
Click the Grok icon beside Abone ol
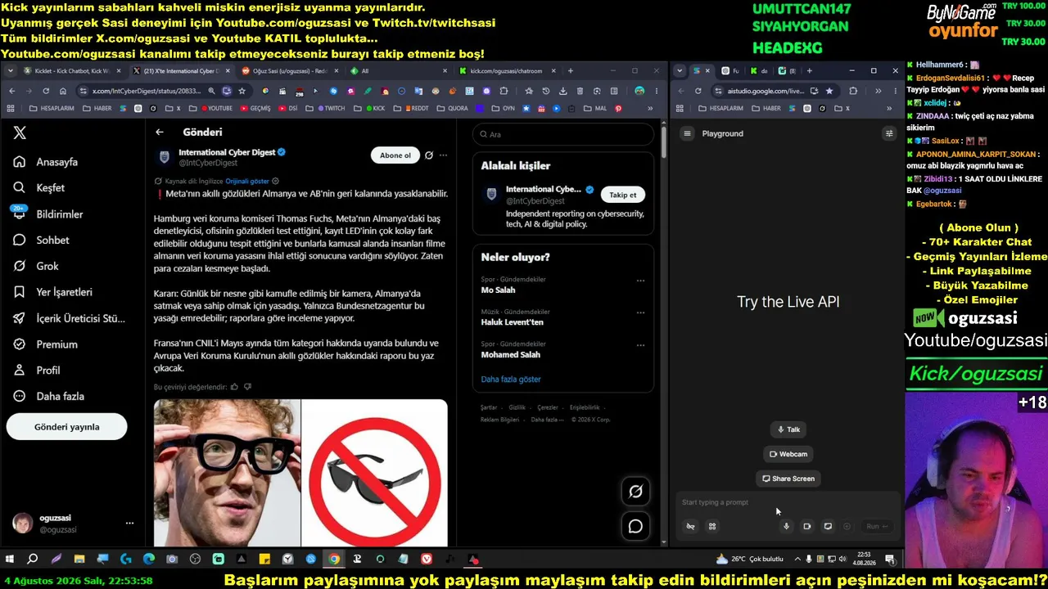click(x=428, y=155)
